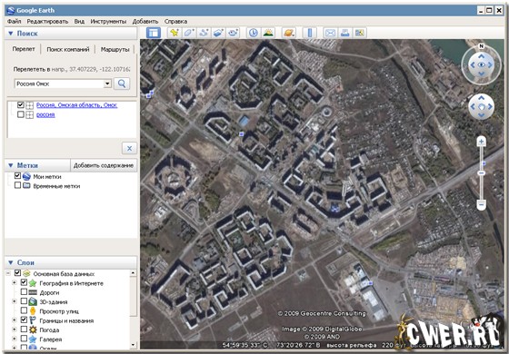Open the Инструменты menu
Image resolution: width=509 pixels, height=354 pixels.
tap(108, 22)
